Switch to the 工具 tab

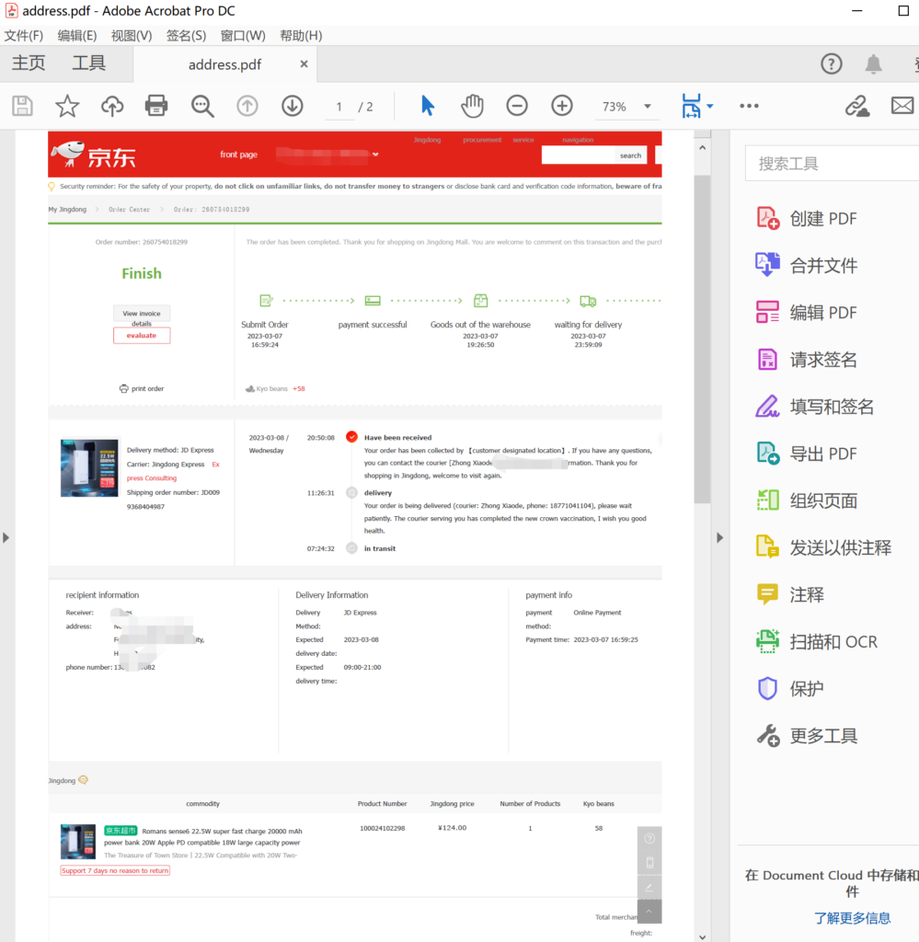coord(89,63)
